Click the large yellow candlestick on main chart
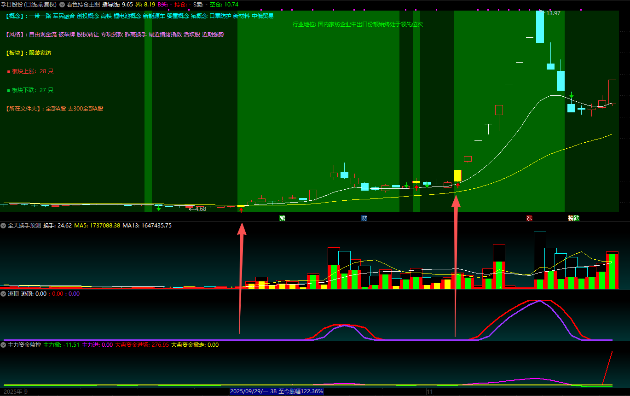This screenshot has width=630, height=396. click(457, 175)
